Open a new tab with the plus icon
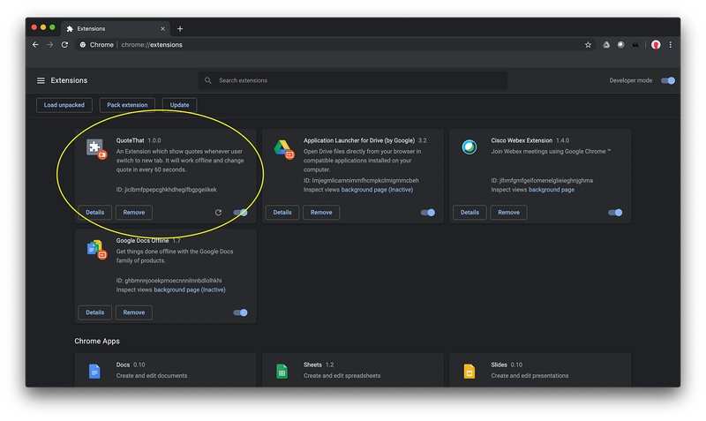Screen dimensions: 706x421 coord(180,28)
